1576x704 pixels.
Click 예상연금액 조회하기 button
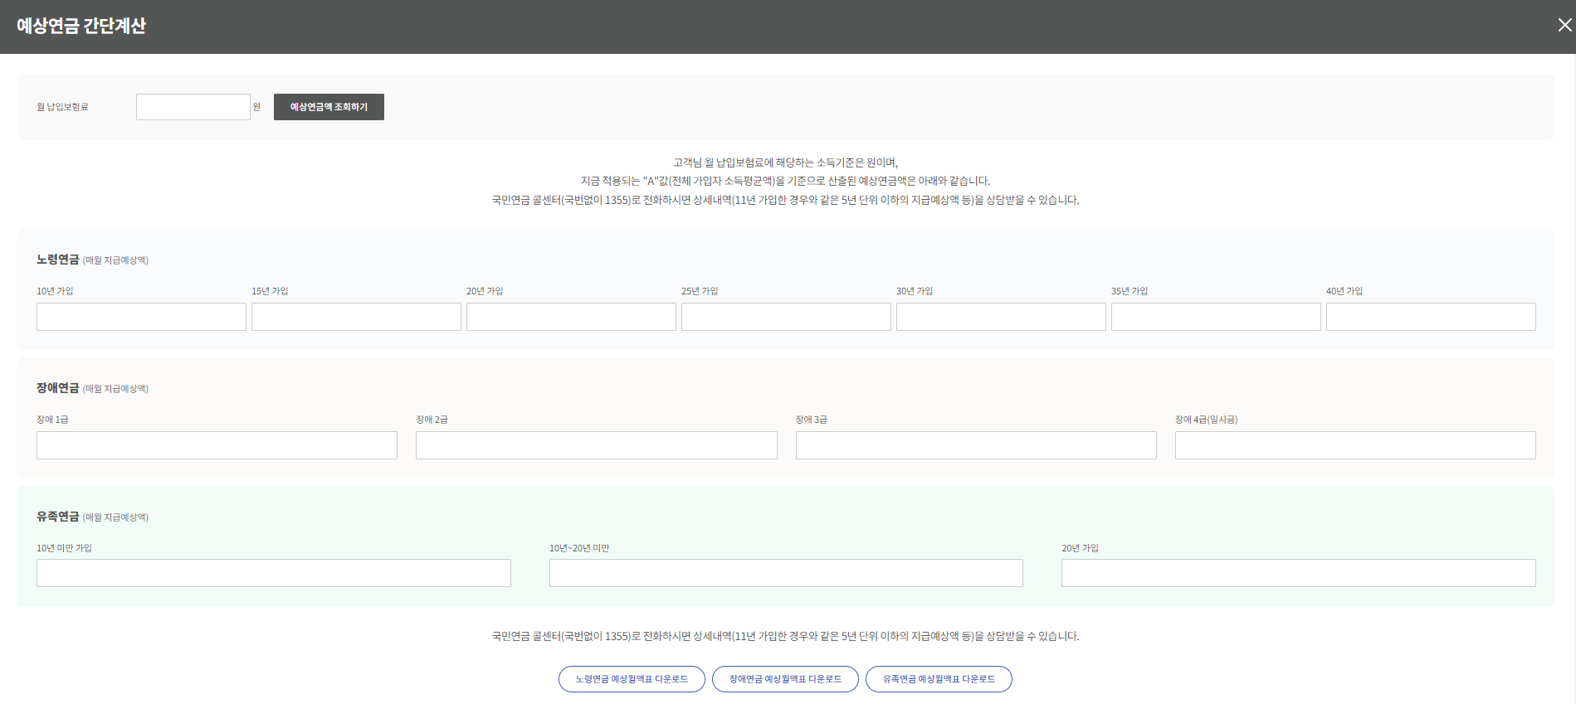[329, 107]
